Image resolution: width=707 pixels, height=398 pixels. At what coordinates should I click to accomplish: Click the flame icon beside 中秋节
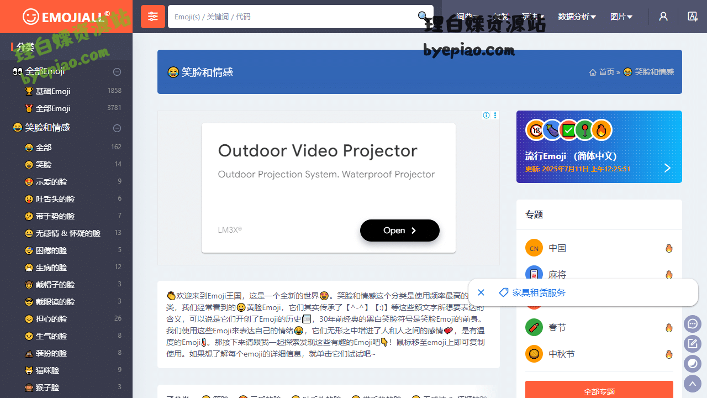[669, 354]
